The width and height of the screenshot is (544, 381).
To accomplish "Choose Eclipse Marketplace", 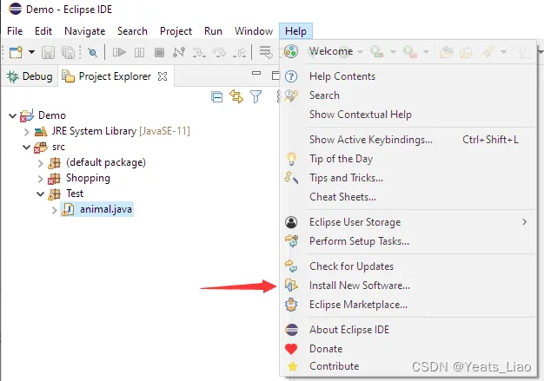I will point(408,305).
